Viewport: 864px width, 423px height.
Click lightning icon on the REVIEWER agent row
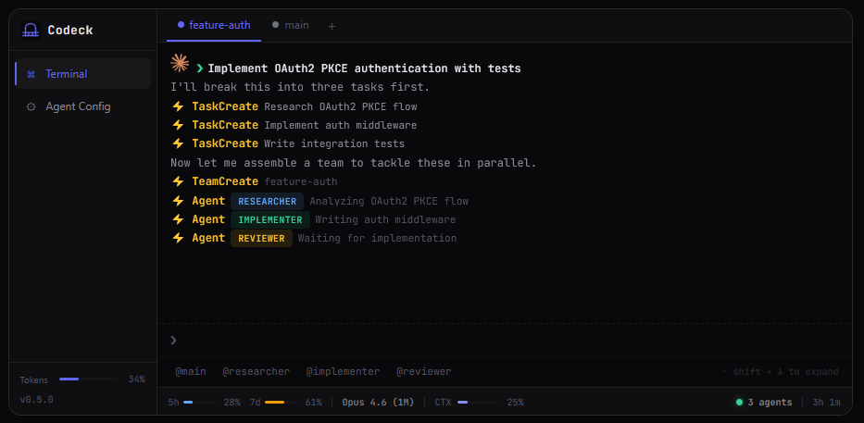coord(178,238)
